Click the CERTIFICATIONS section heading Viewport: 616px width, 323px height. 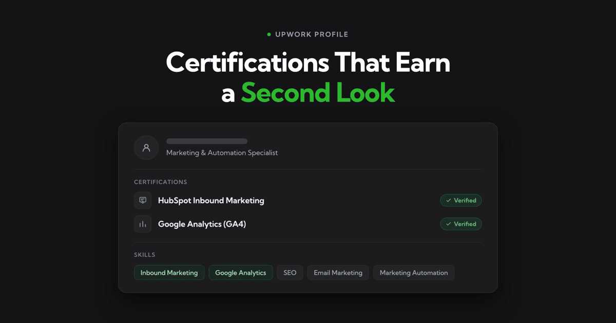tap(161, 182)
